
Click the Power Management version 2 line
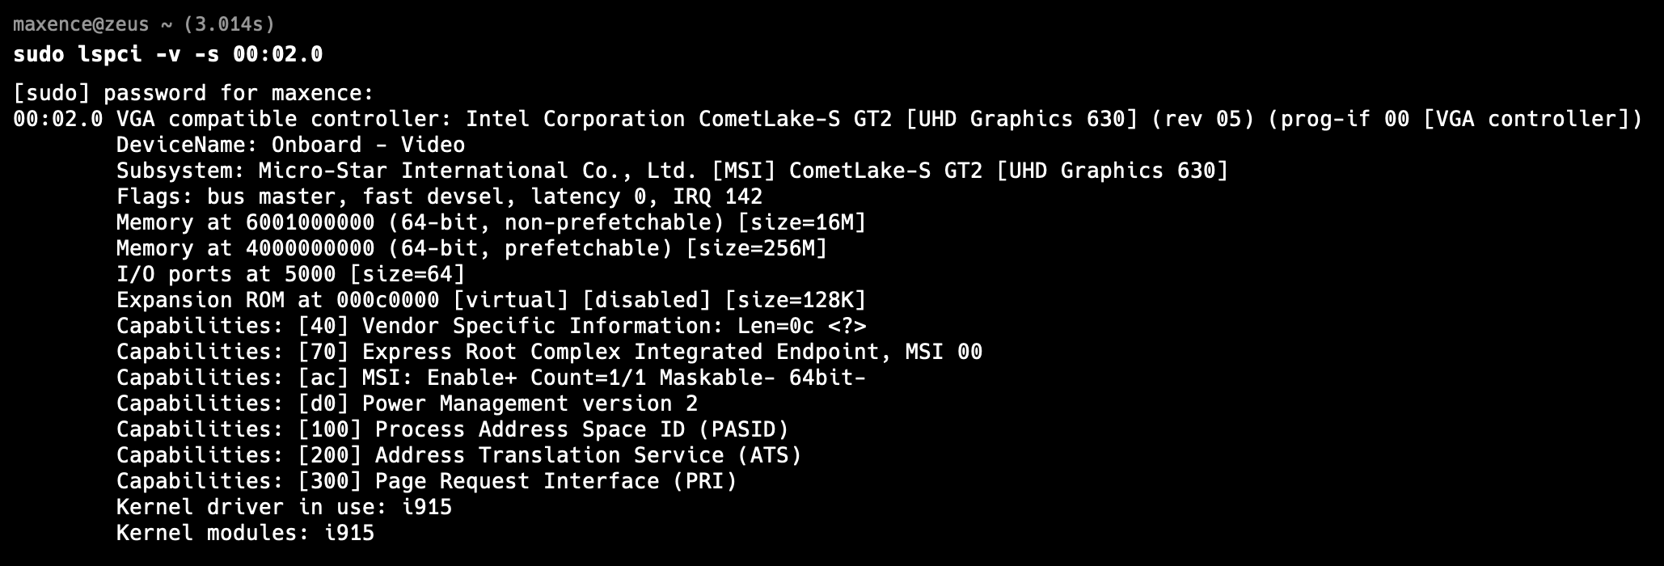pos(408,403)
